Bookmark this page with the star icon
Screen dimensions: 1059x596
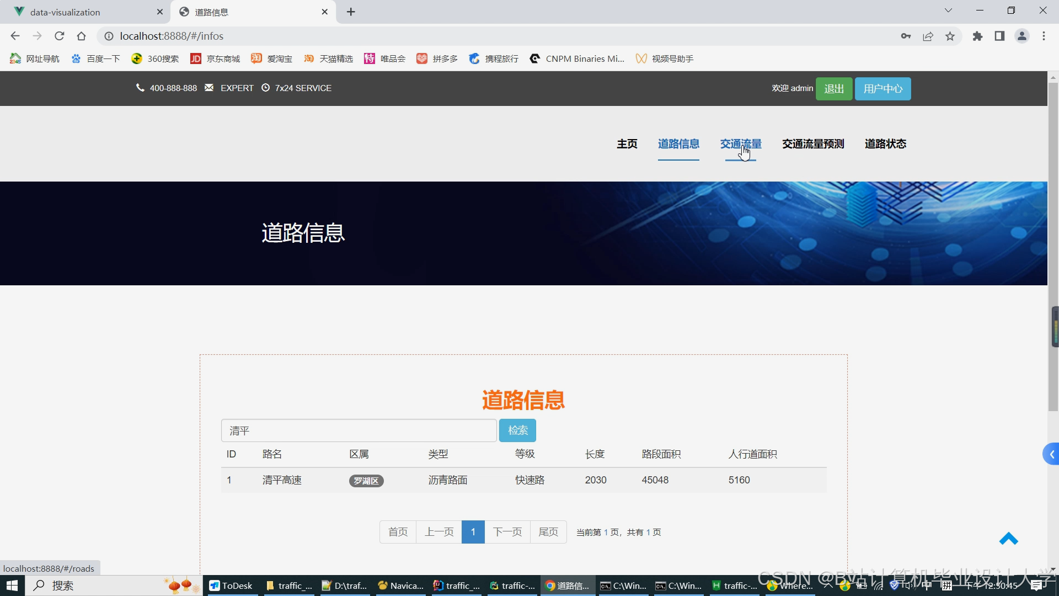pos(950,36)
